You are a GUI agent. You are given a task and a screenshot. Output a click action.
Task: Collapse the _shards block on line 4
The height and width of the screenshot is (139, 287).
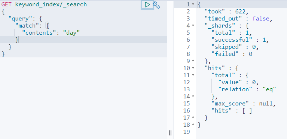[x=193, y=25]
